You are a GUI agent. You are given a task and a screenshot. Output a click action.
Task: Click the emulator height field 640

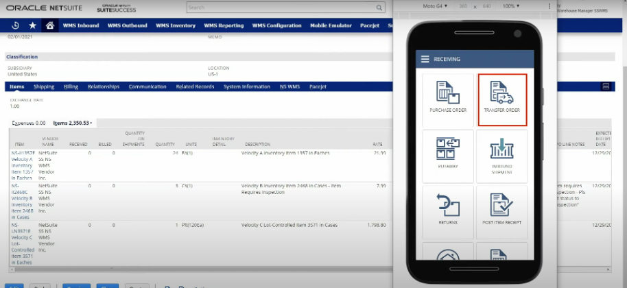[x=486, y=6]
